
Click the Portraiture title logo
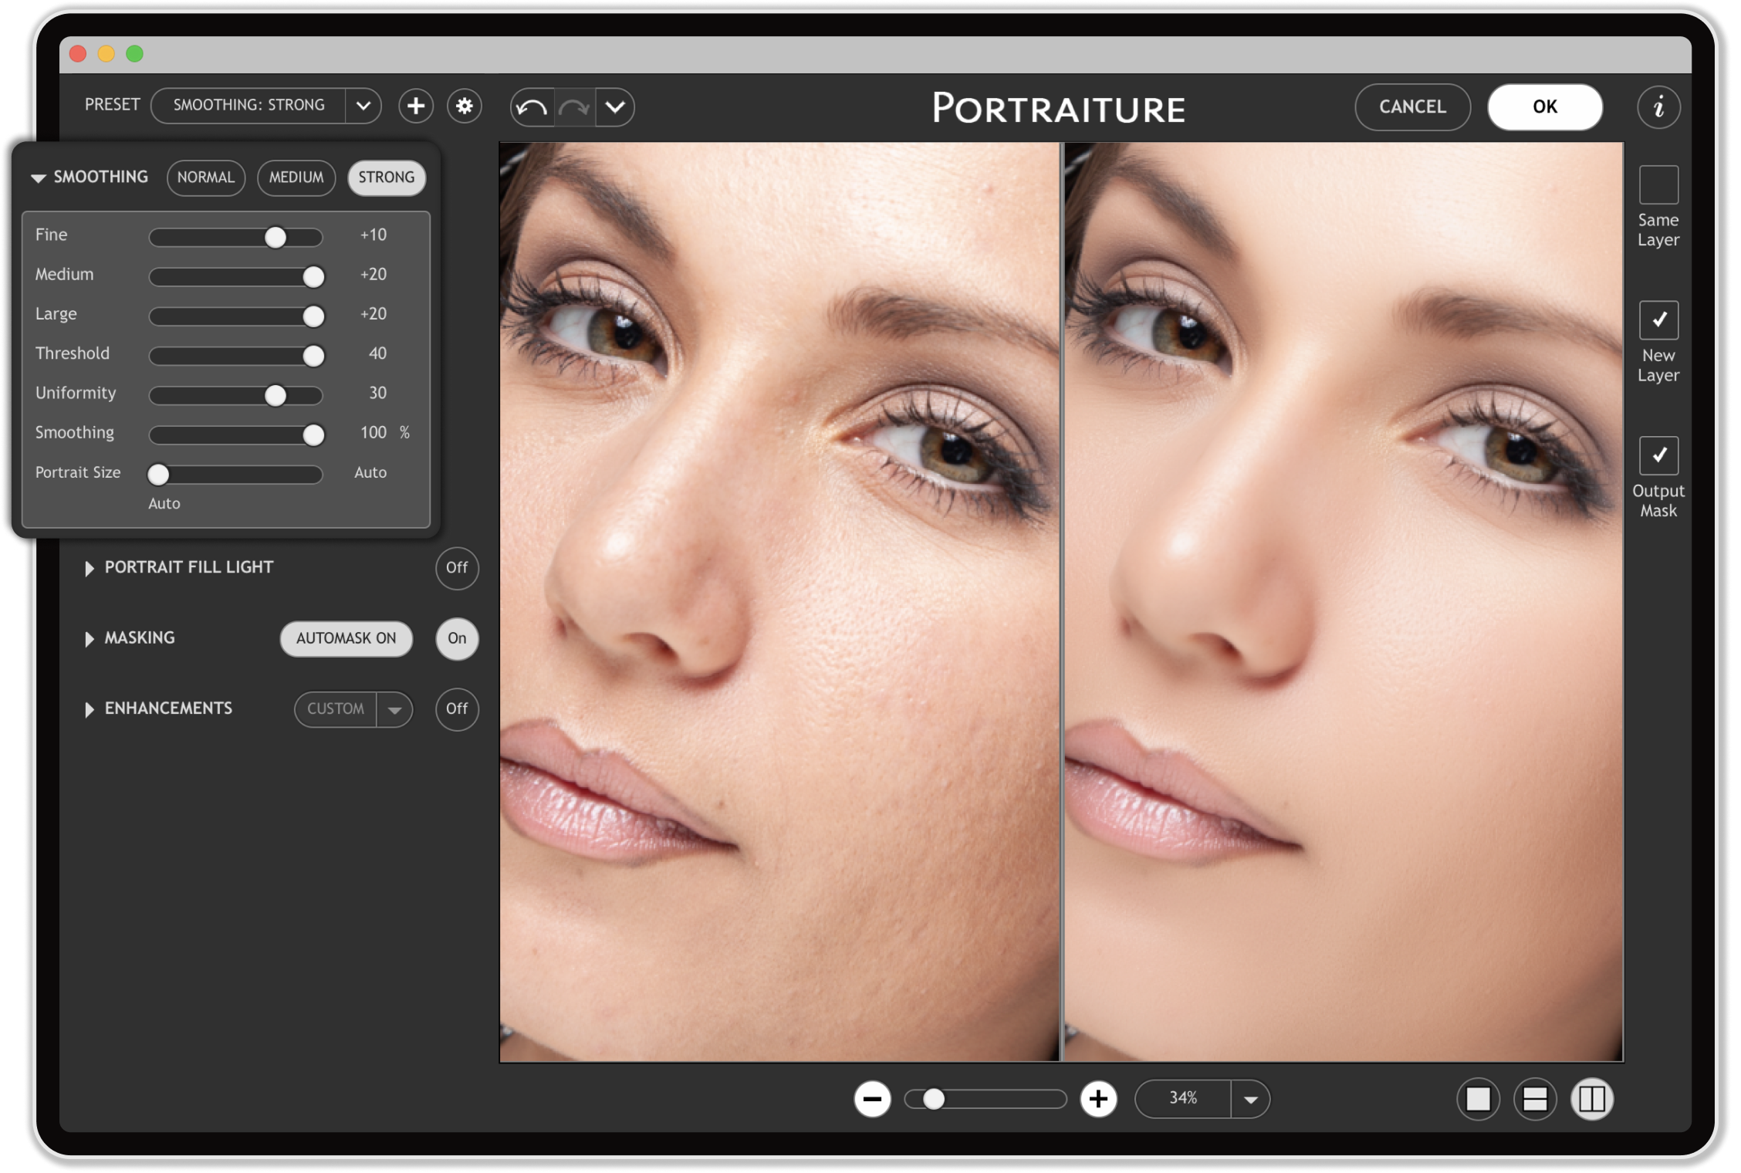pos(1058,108)
